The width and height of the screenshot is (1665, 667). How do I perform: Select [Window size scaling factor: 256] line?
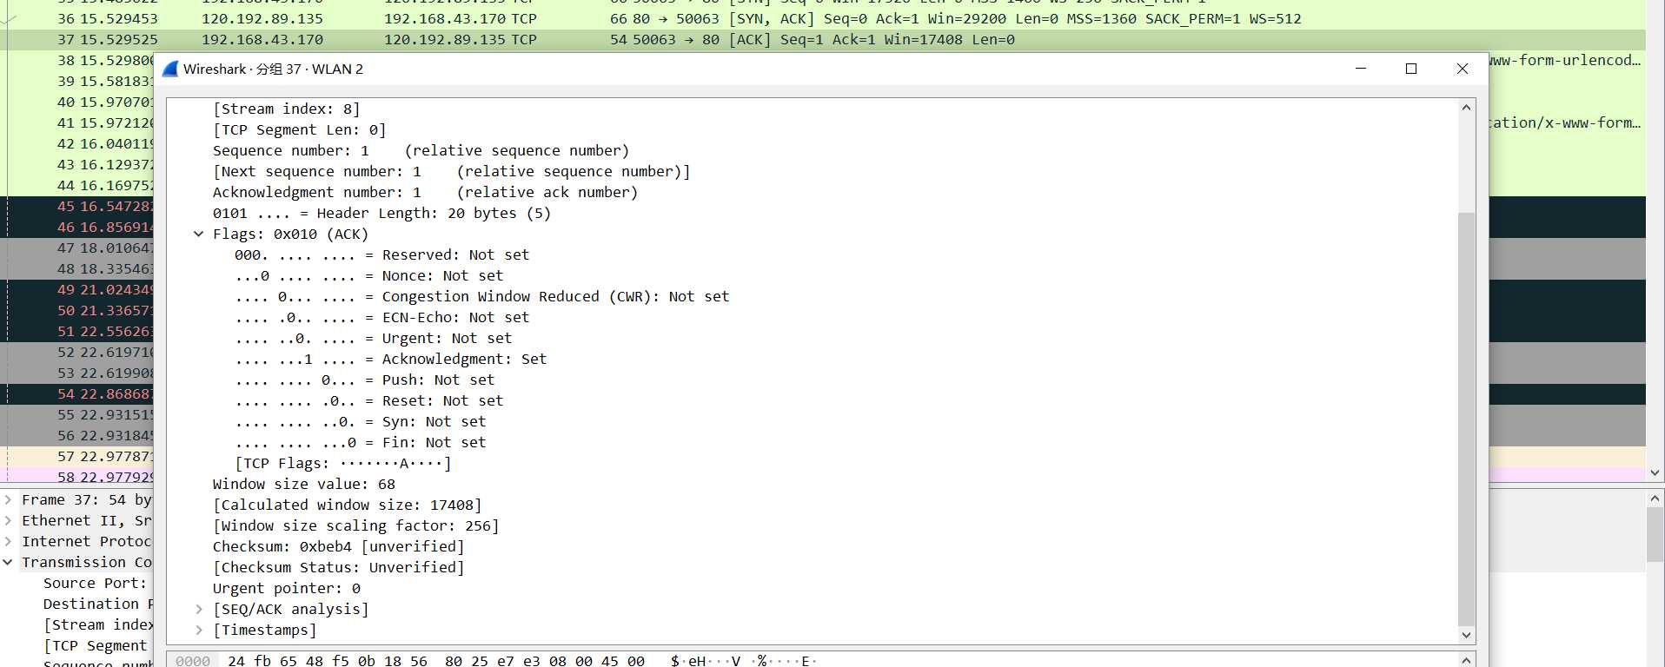355,525
